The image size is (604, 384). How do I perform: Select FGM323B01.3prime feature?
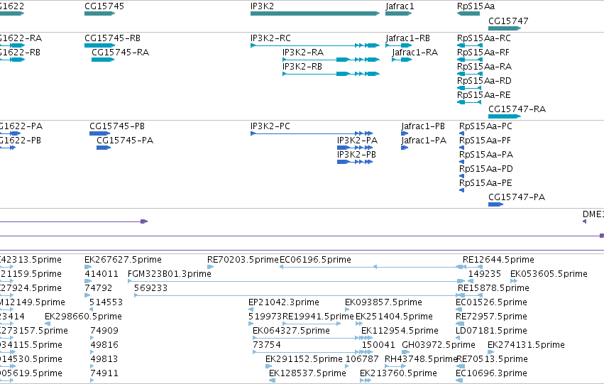point(170,274)
